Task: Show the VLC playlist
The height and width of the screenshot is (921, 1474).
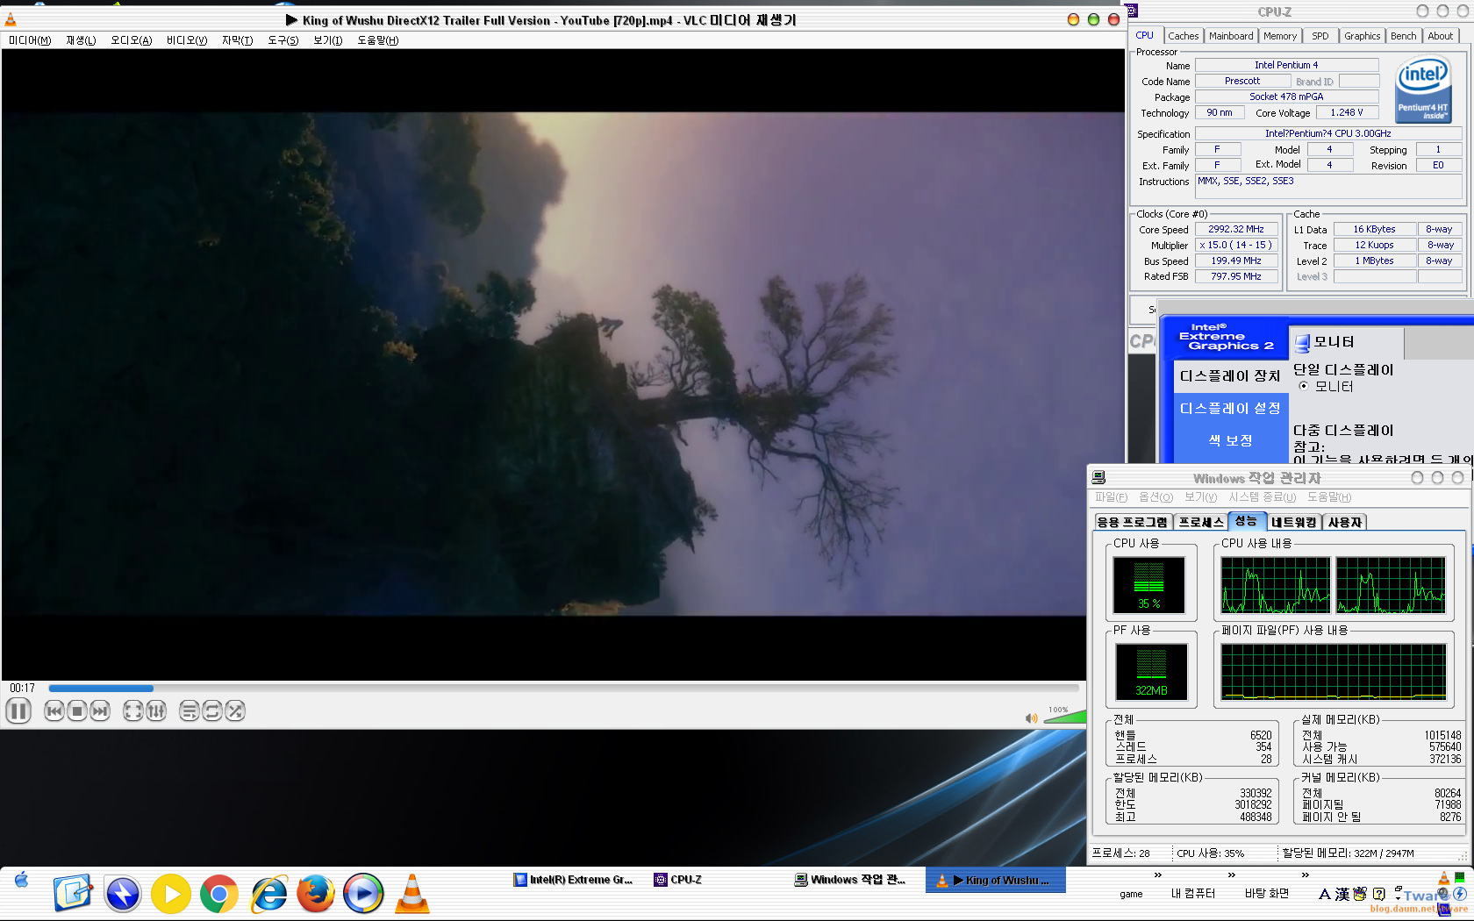Action: 189,710
